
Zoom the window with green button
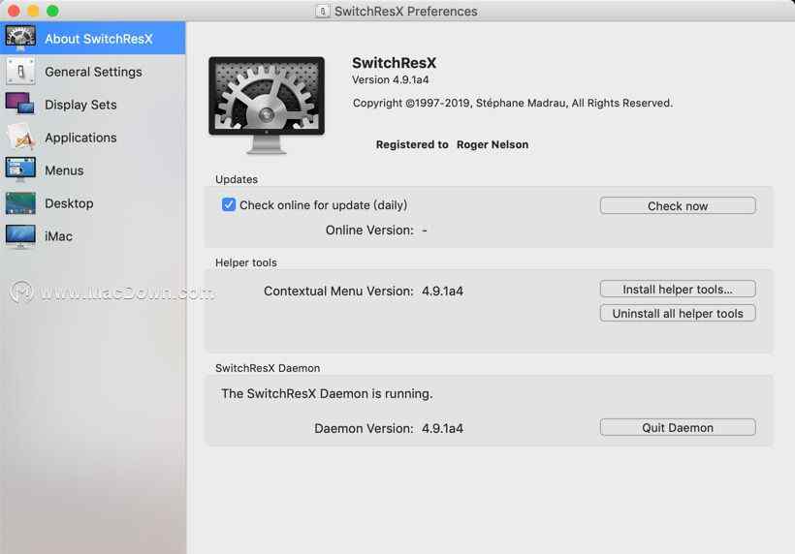52,11
